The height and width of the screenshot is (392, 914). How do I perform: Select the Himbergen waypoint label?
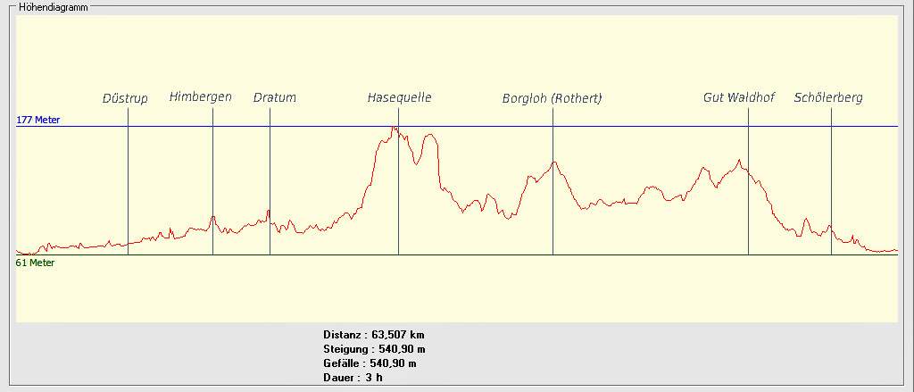[x=200, y=97]
